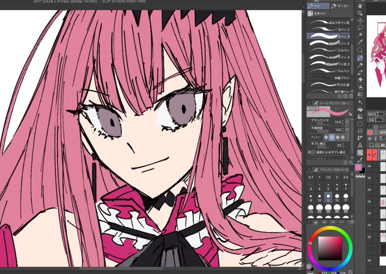Screen dimensions: 386x274
Task: Choose the Auto select magic wand tool
Action: (360, 35)
